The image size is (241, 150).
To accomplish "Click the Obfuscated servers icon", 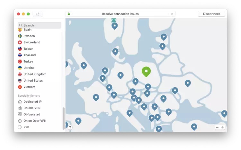I will click(20, 114).
